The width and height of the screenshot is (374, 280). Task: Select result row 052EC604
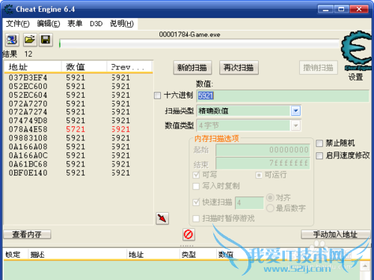[79, 96]
